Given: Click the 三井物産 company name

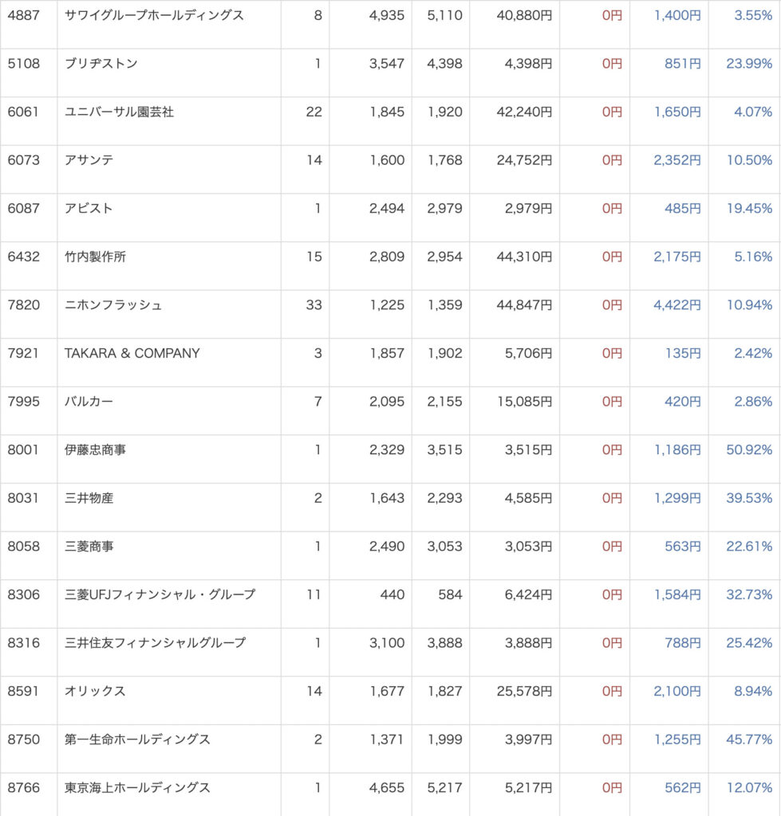Looking at the screenshot, I should (x=89, y=499).
